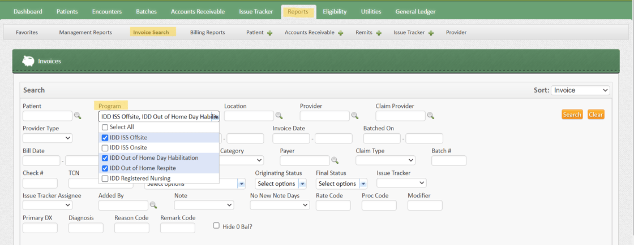Uncheck IDD Out of Home Day Habilitation
This screenshot has width=634, height=245.
(x=105, y=158)
